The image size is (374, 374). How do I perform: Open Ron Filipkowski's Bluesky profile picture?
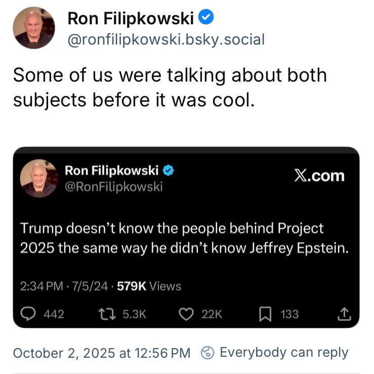(33, 28)
